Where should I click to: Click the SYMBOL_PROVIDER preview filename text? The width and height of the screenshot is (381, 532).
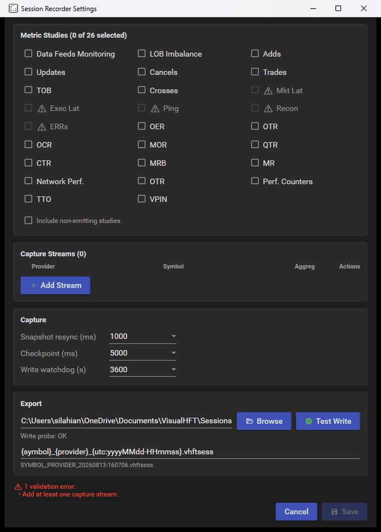[x=87, y=465]
